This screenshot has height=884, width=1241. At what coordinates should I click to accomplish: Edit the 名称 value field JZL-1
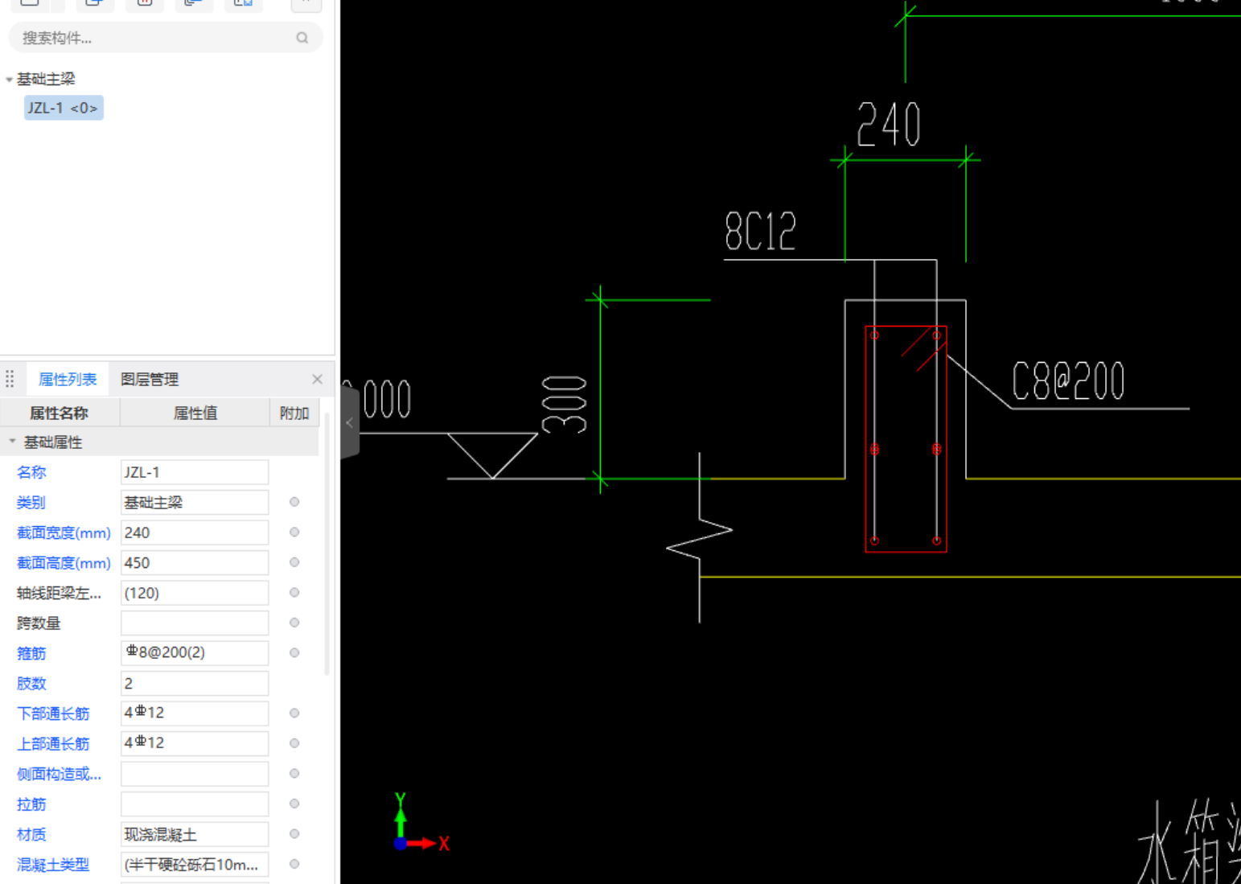click(x=195, y=472)
